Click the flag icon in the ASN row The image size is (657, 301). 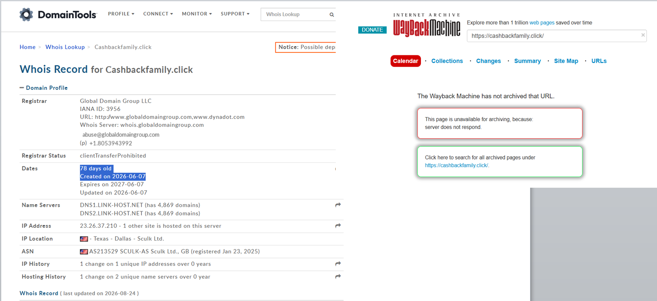click(x=84, y=251)
